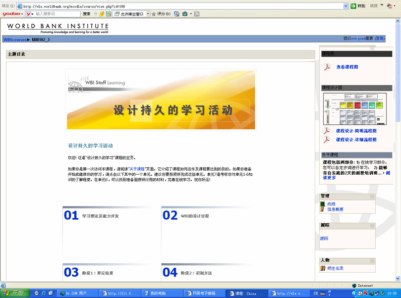Click the keyboard icon in language bar
This screenshot has height=298, width=401.
[x=322, y=293]
